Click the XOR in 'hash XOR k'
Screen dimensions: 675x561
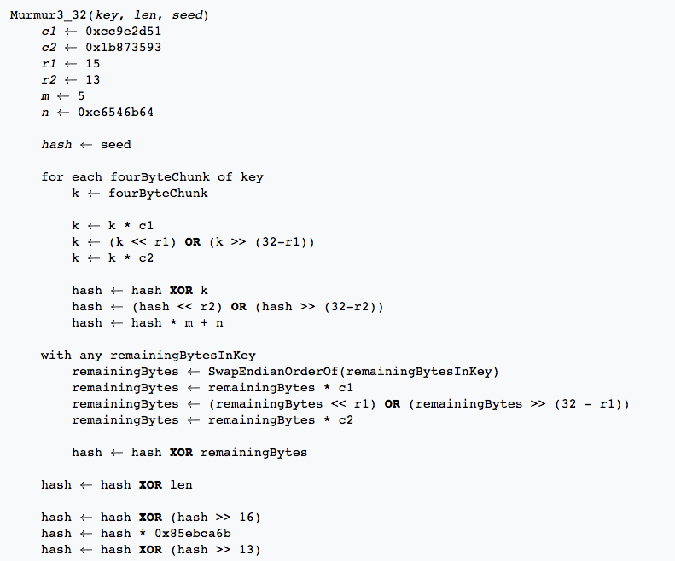(181, 291)
